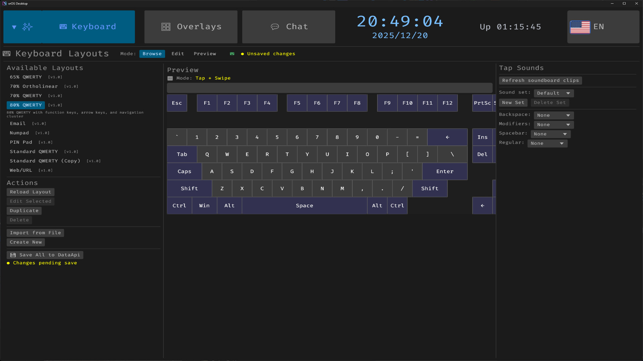Click the keyboard icon beside Tap + Swipe mode
The height and width of the screenshot is (361, 643).
[x=170, y=78]
